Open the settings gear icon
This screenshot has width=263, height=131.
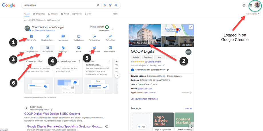pyautogui.click(x=244, y=5)
